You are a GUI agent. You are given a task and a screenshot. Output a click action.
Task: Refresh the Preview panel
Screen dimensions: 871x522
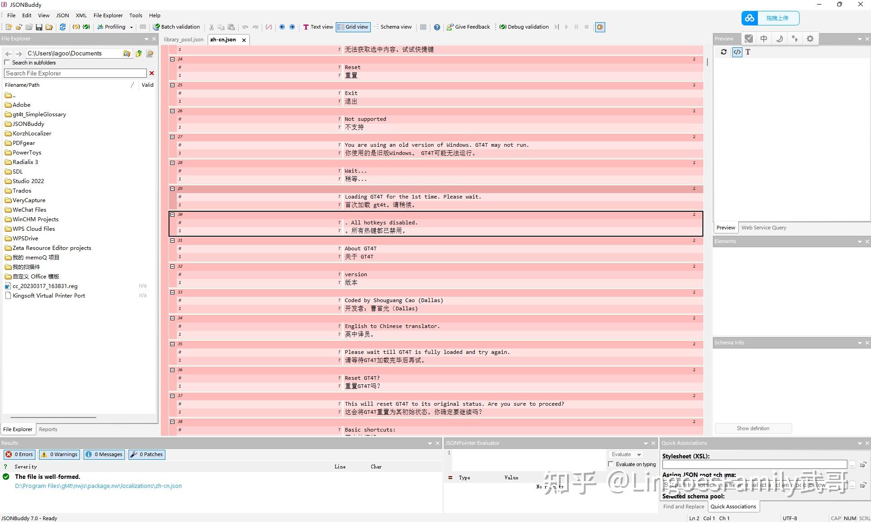click(723, 52)
